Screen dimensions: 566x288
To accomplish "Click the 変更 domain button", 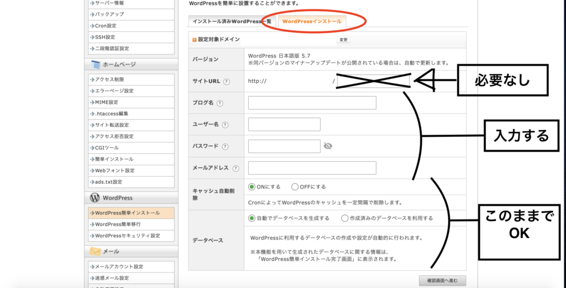I will pyautogui.click(x=343, y=40).
